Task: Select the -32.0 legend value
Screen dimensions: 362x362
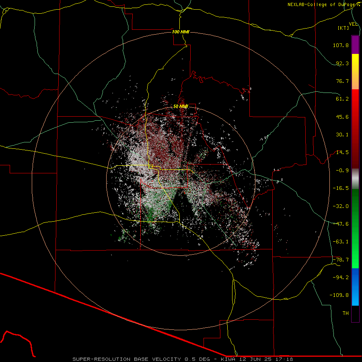Action: coord(341,206)
